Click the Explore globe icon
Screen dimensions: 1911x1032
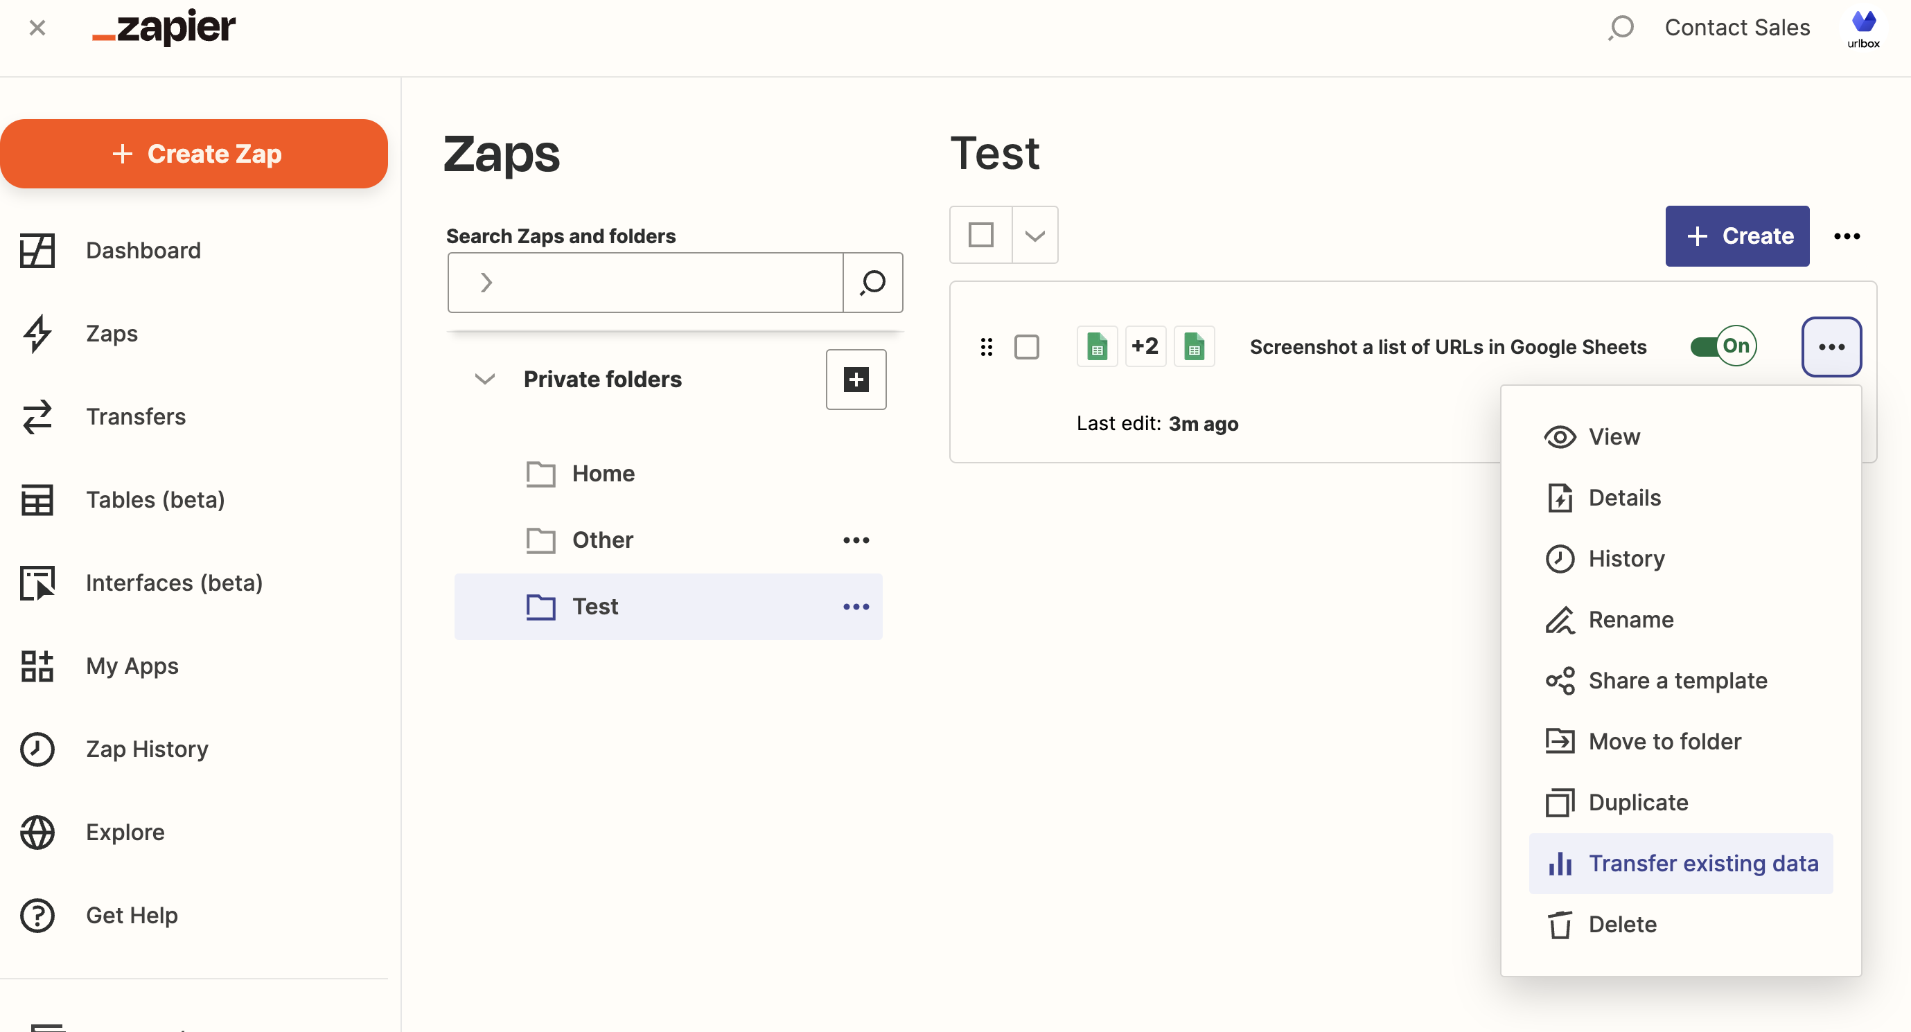[37, 832]
